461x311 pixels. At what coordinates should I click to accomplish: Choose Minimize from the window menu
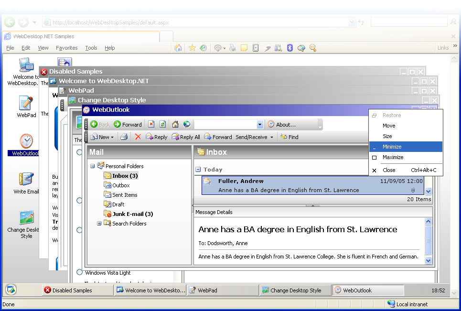click(392, 147)
